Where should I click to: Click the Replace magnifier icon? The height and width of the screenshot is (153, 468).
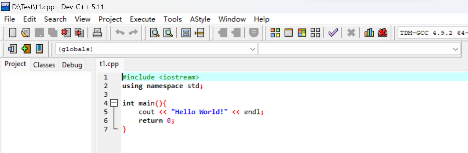click(168, 33)
